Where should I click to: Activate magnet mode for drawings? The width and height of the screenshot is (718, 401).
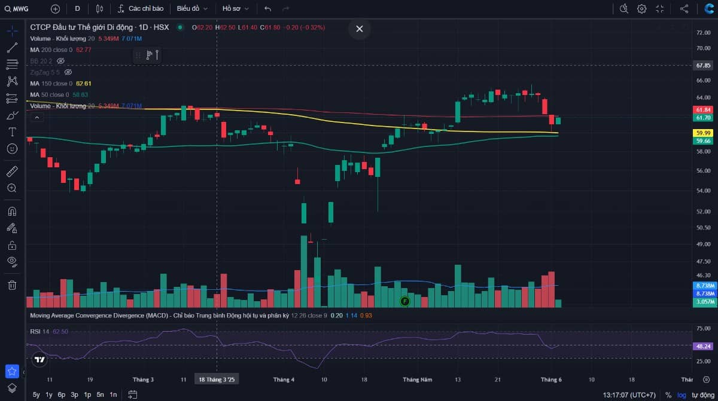(12, 211)
